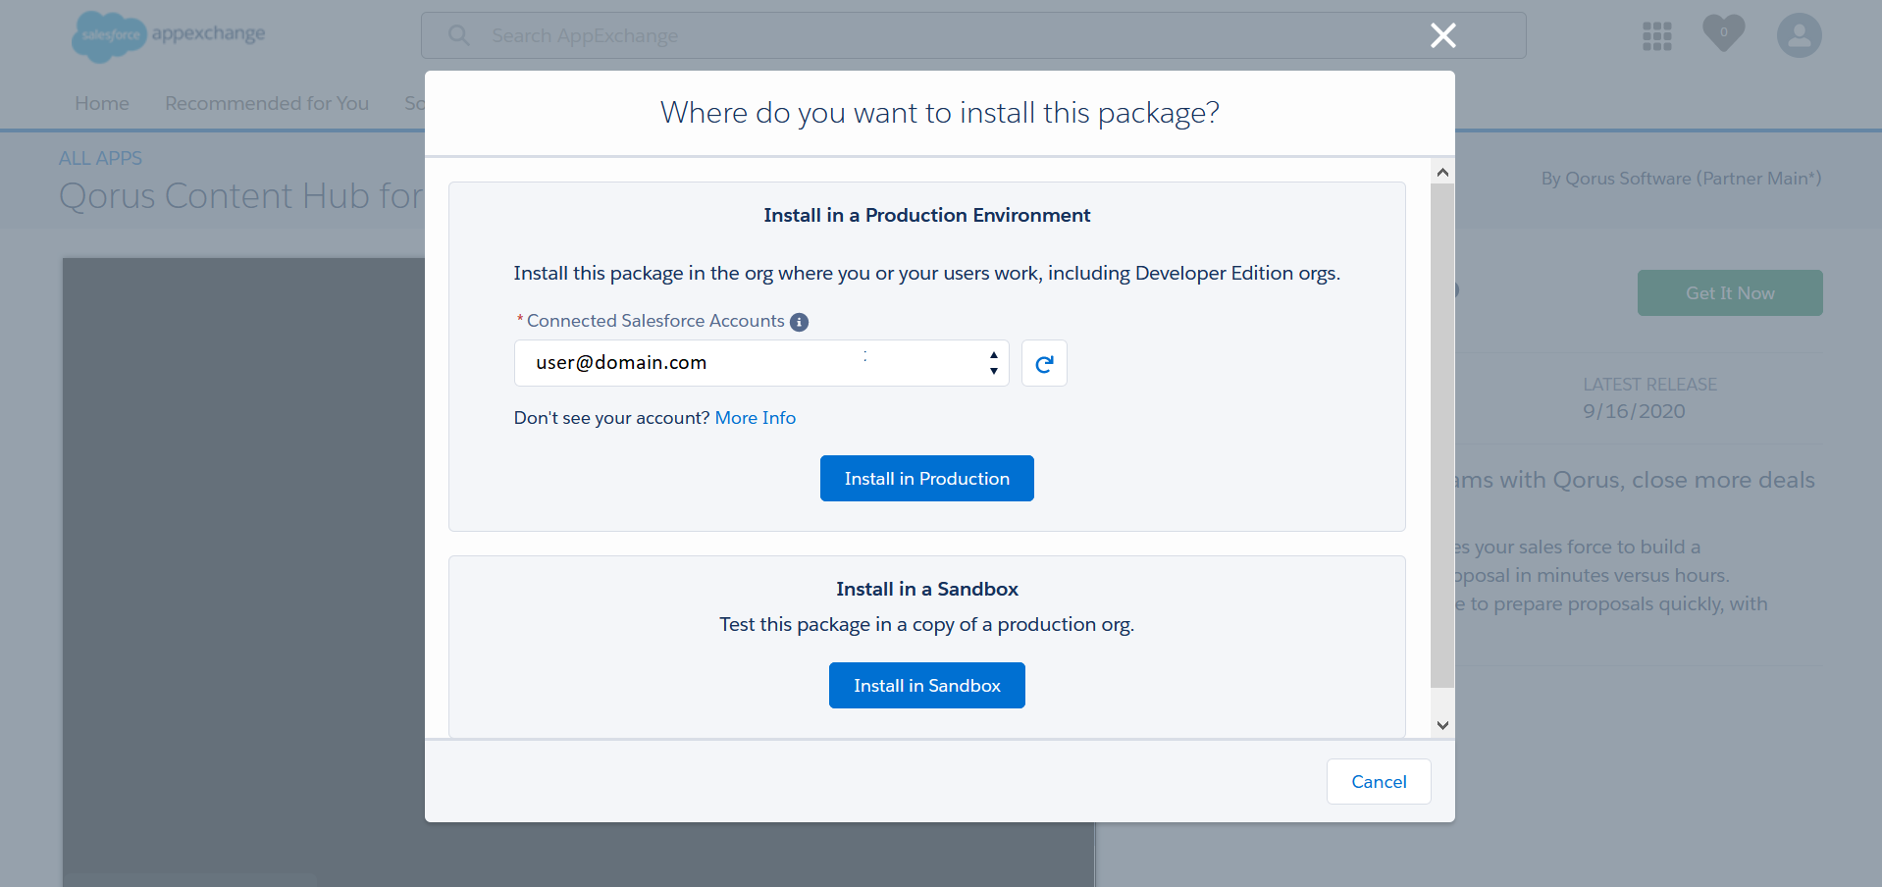Click the favorites heart icon

pos(1723,33)
